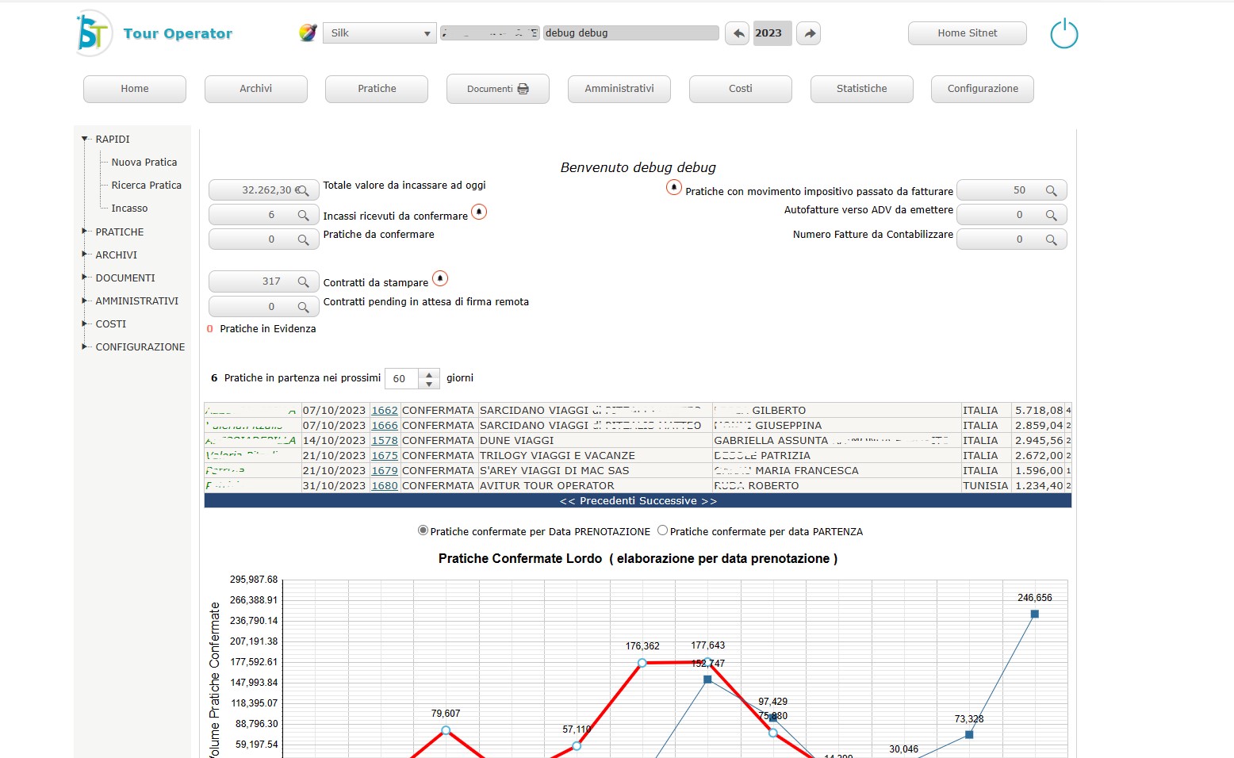The width and height of the screenshot is (1234, 758).
Task: Open pratica link 1679
Action: click(x=385, y=471)
